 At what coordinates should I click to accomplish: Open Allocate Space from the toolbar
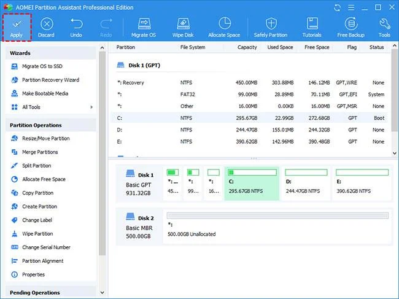click(x=224, y=27)
